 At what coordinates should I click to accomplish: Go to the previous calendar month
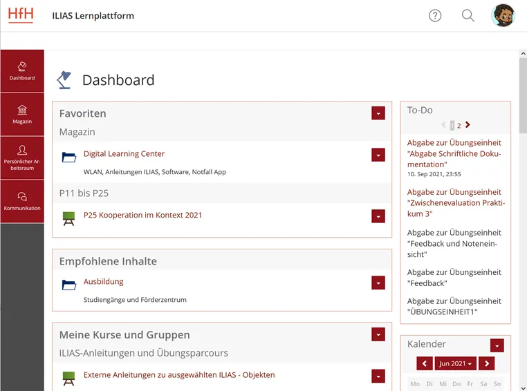(x=425, y=363)
